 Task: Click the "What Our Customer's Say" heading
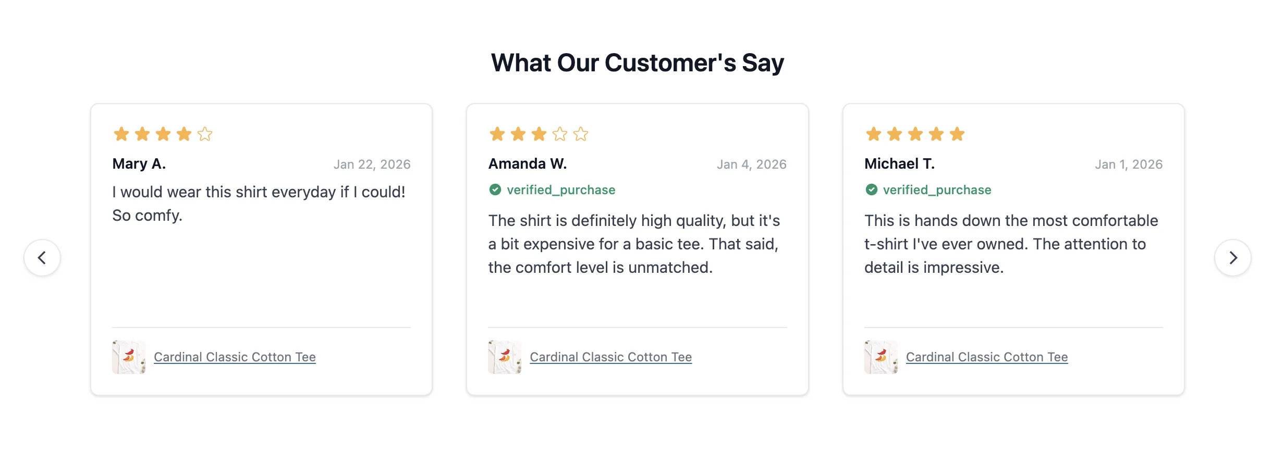pos(637,63)
